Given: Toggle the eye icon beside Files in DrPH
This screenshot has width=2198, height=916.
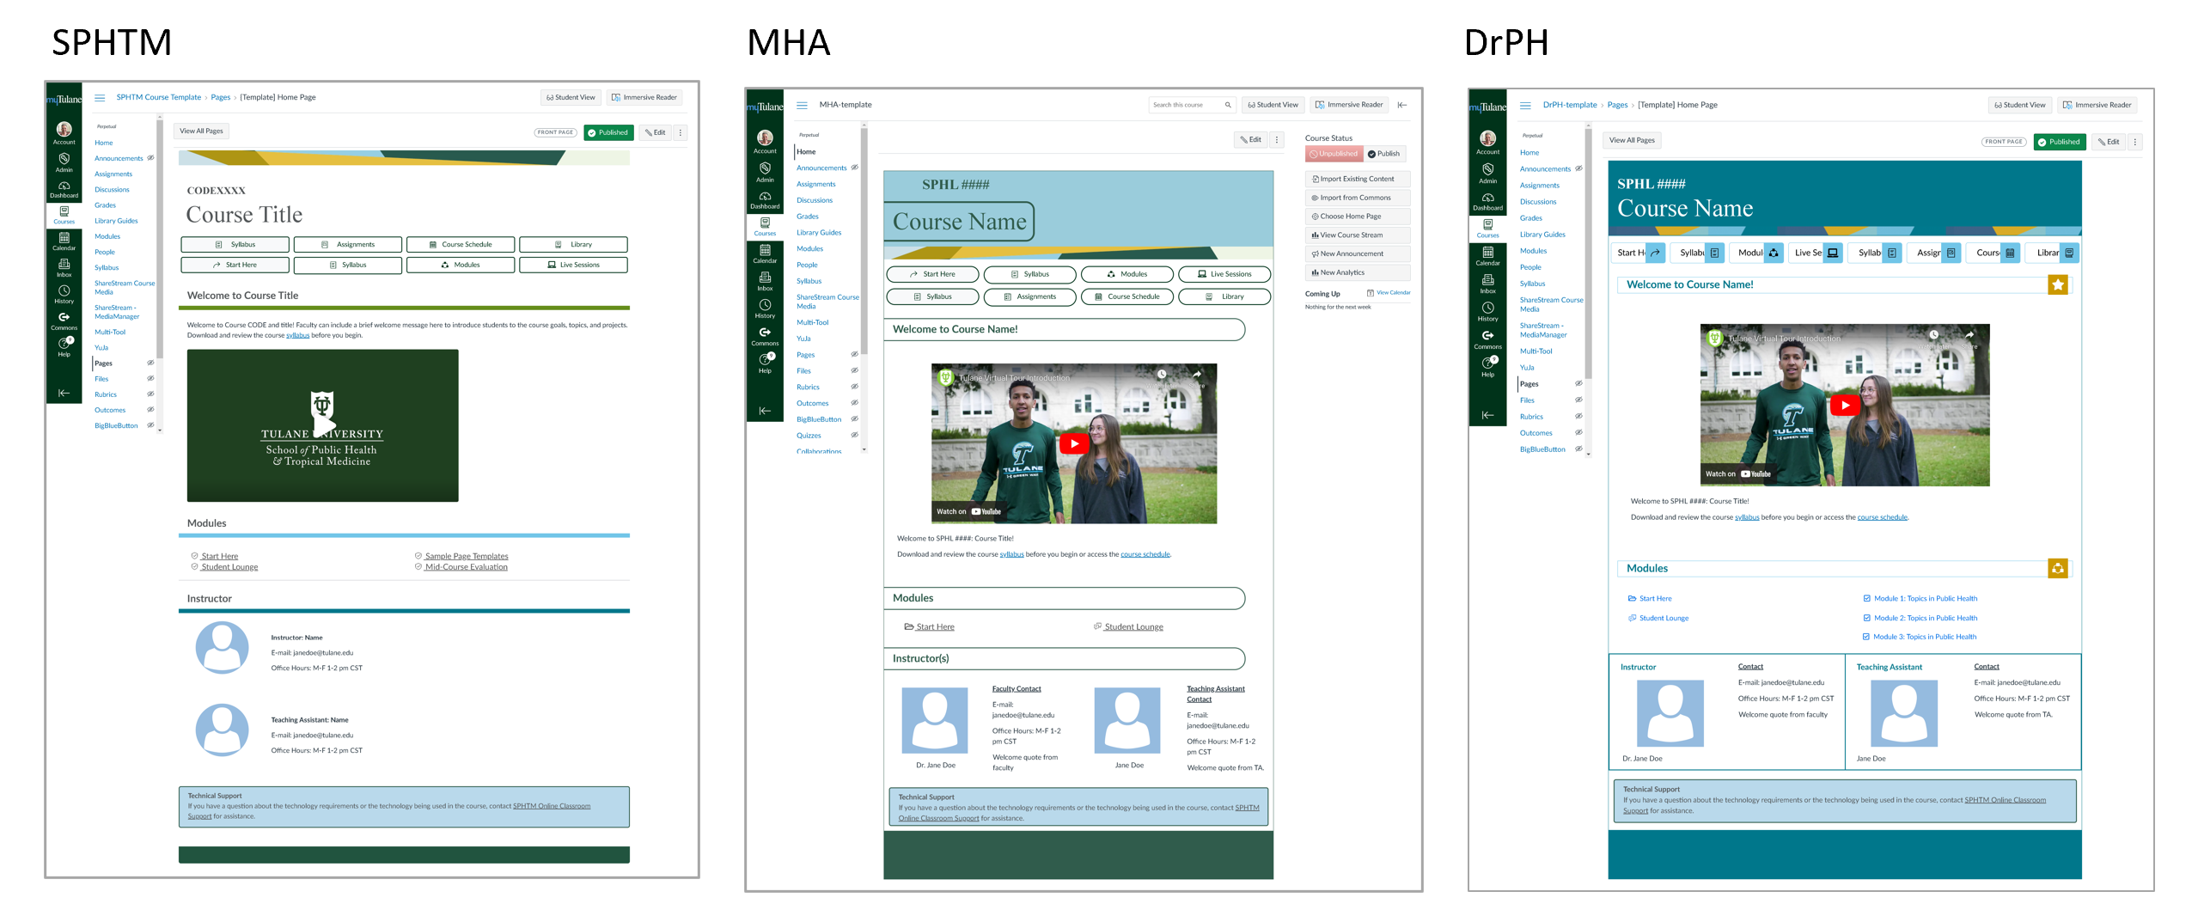Looking at the screenshot, I should [1578, 400].
